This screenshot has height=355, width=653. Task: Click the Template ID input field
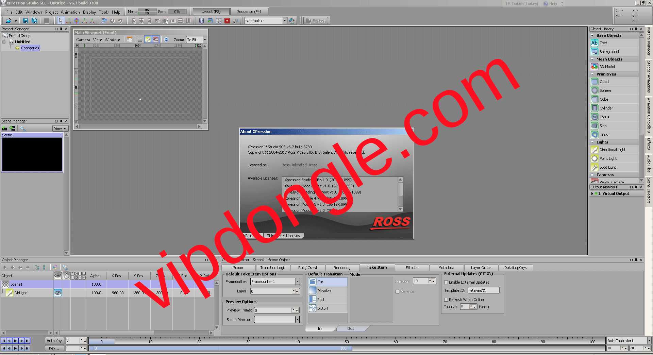click(x=483, y=290)
